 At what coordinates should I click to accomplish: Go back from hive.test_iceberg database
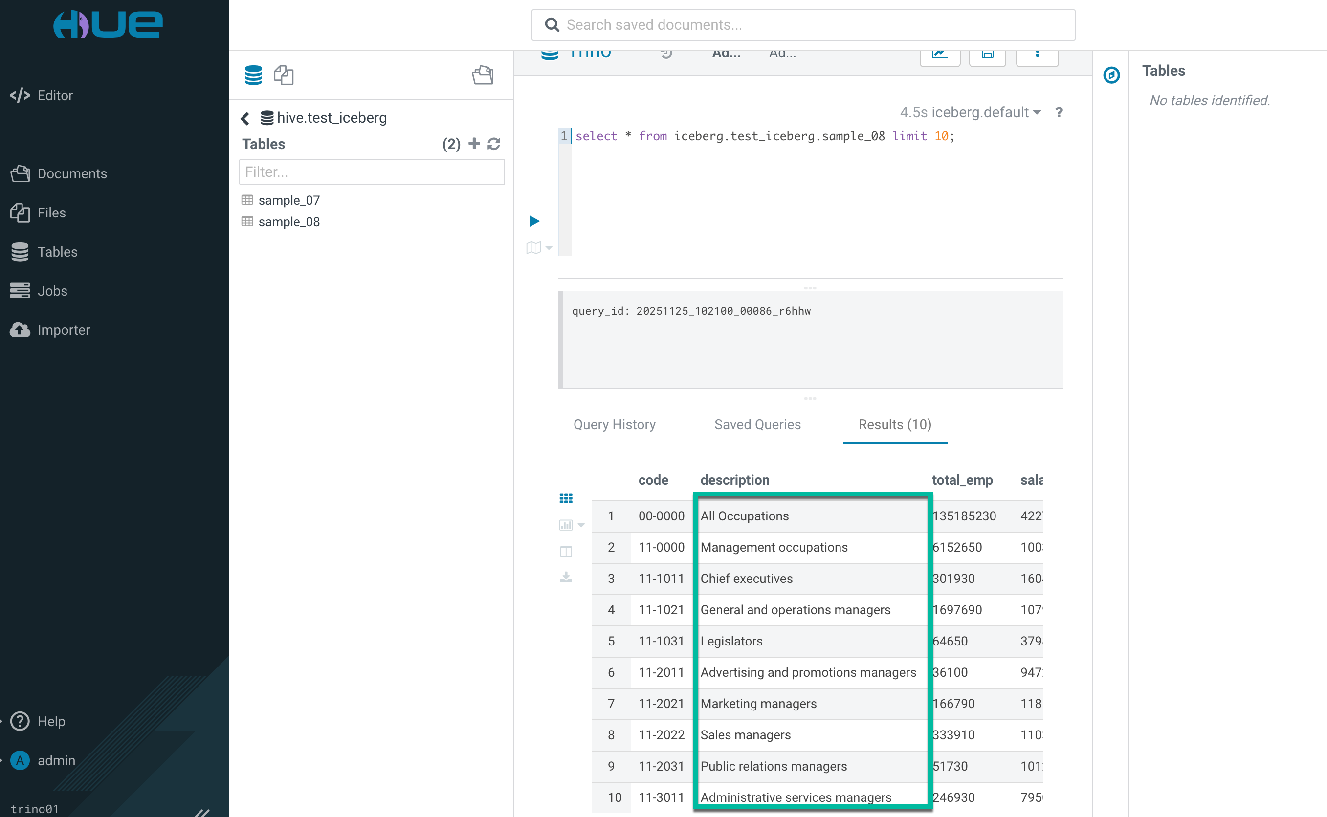pyautogui.click(x=245, y=118)
